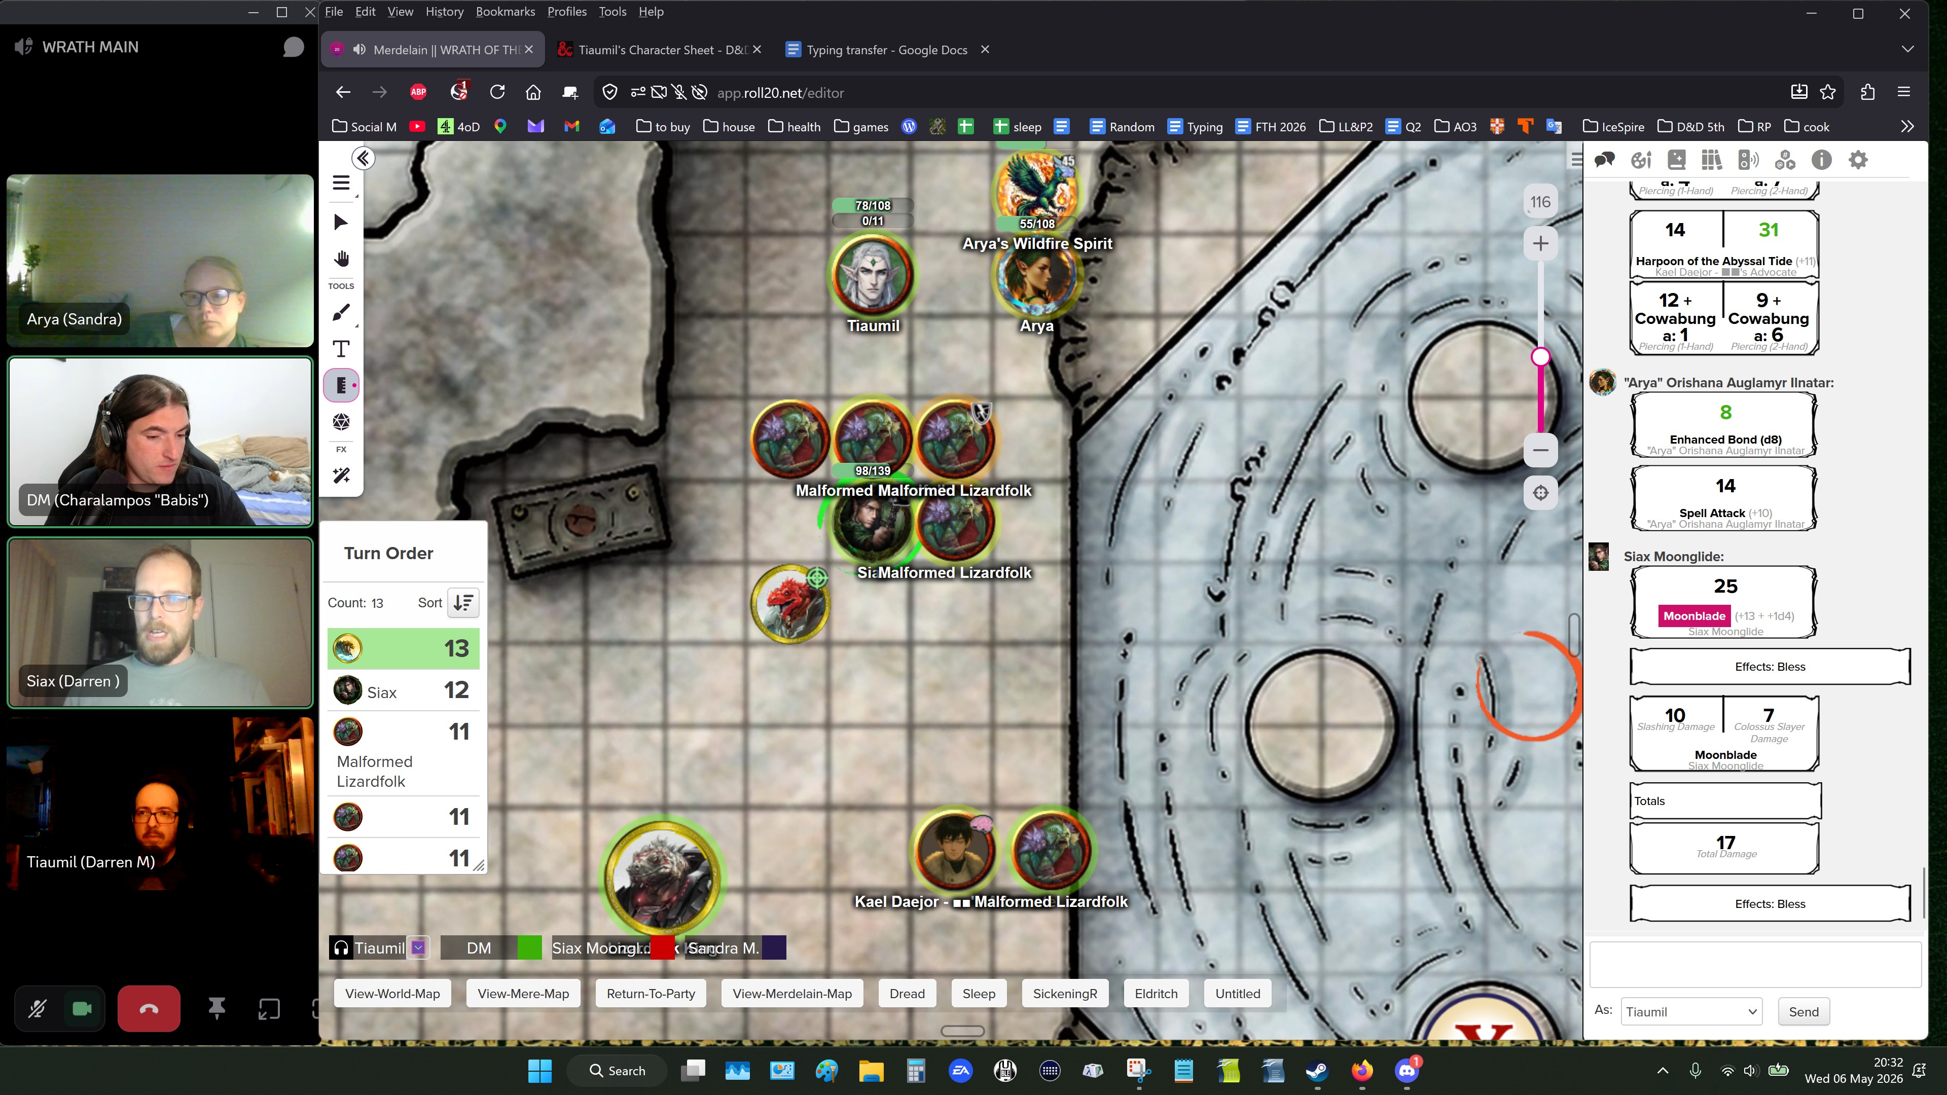Show hidden system tray icons
Image resolution: width=1947 pixels, height=1095 pixels.
pos(1663,1071)
